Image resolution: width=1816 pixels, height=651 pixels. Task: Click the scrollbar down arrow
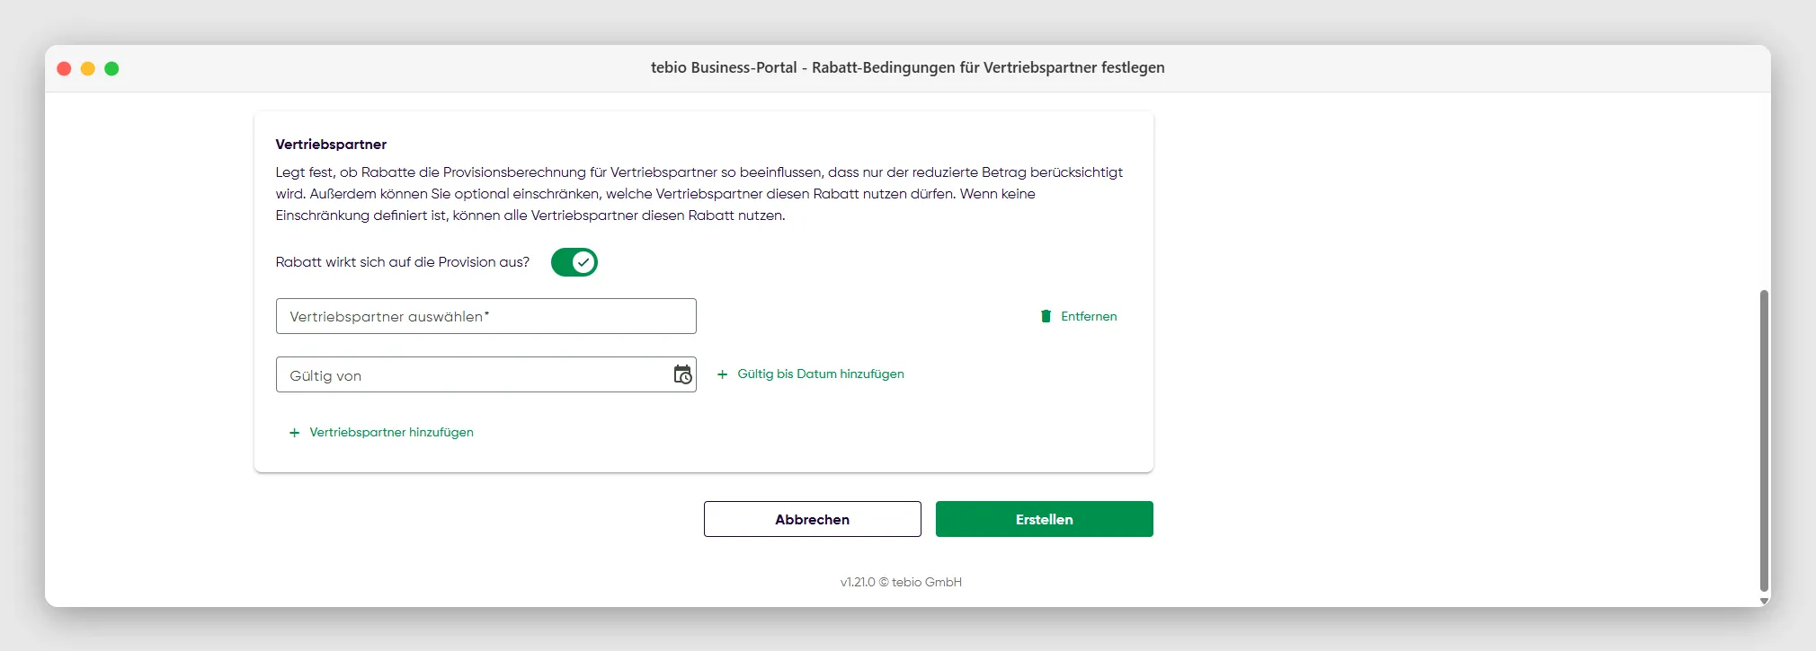click(x=1764, y=601)
